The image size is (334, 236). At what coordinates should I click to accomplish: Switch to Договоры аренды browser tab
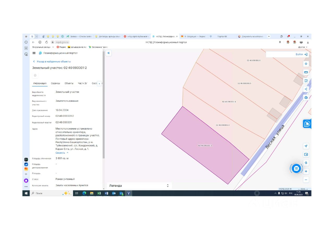(x=108, y=37)
